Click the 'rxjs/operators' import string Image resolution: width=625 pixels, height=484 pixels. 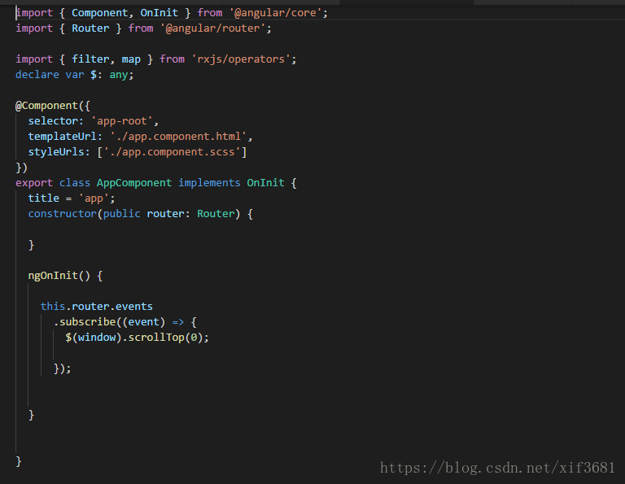click(x=241, y=59)
